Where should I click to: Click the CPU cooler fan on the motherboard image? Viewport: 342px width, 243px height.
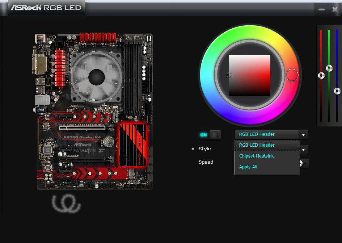click(97, 77)
